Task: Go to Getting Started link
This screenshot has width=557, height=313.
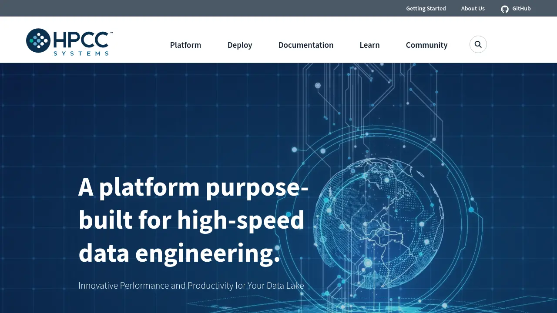Action: (426, 8)
